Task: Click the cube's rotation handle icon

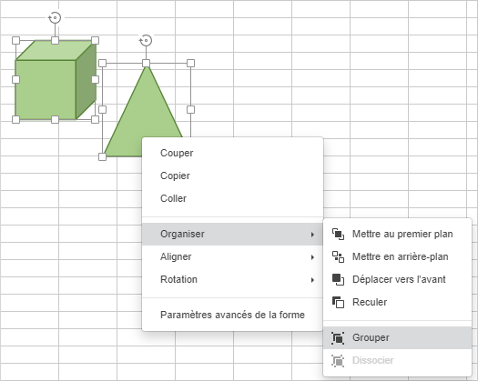Action: [x=55, y=17]
